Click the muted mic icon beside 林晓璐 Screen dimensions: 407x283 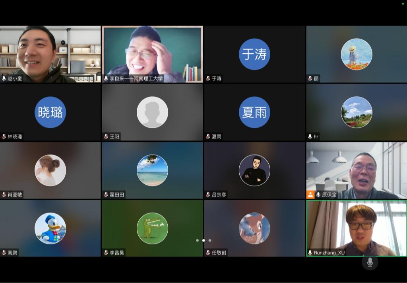point(4,137)
